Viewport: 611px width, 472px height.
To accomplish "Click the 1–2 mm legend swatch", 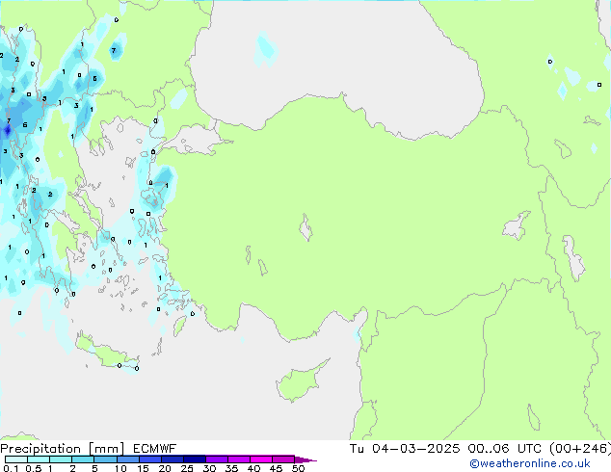I will click(x=61, y=459).
